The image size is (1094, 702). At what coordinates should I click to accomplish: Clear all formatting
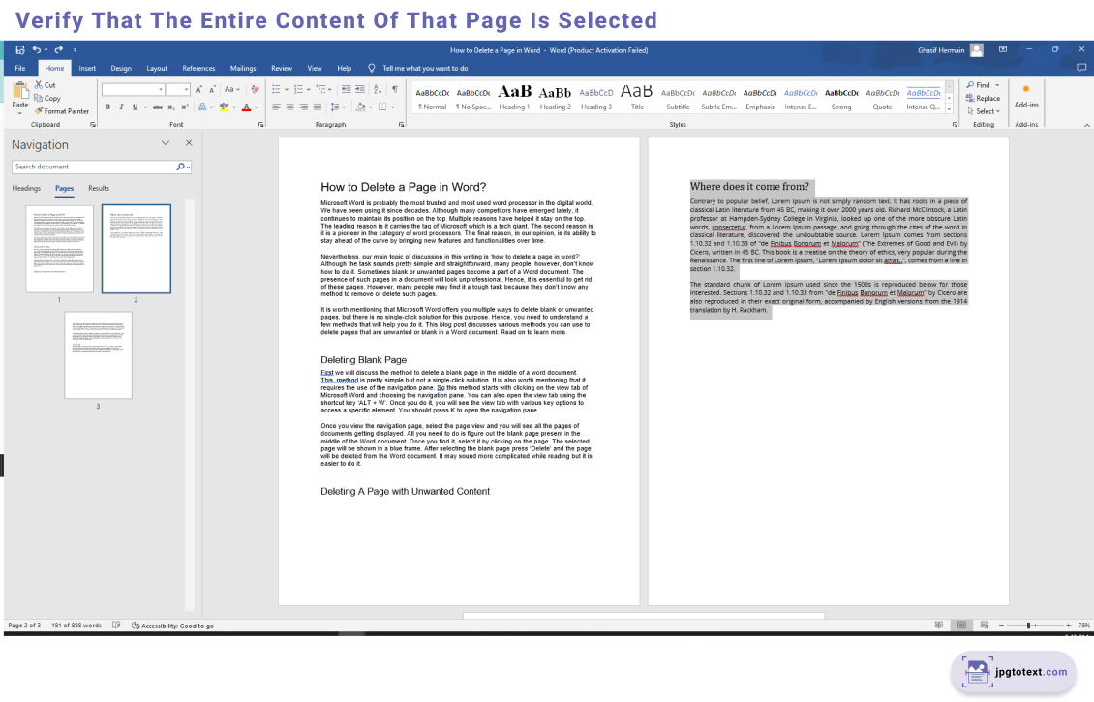pyautogui.click(x=255, y=89)
